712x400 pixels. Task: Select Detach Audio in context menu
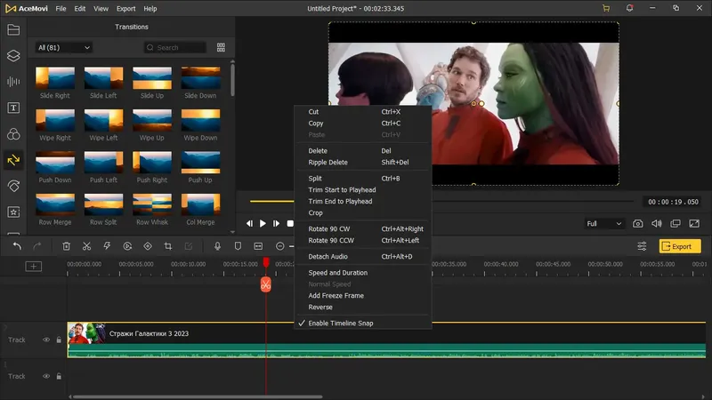[x=327, y=257]
